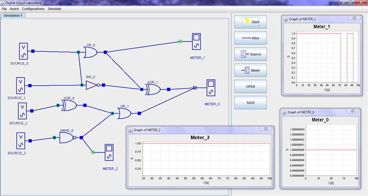Select the SOURCE_3 component icon
The width and height of the screenshot is (368, 196).
pos(20,141)
